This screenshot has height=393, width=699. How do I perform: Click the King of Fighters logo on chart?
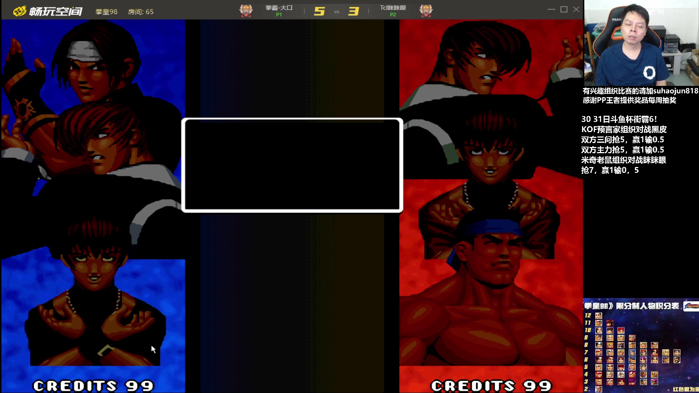click(x=691, y=306)
